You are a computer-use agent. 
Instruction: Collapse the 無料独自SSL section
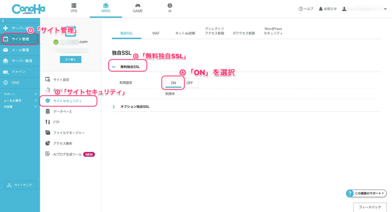pyautogui.click(x=114, y=67)
